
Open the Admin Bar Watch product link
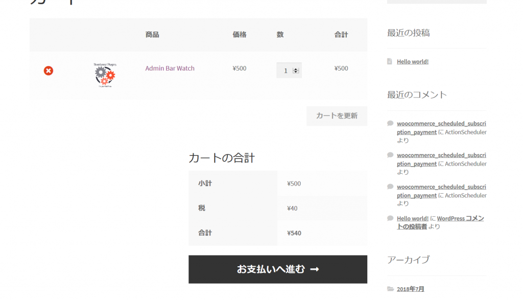170,68
